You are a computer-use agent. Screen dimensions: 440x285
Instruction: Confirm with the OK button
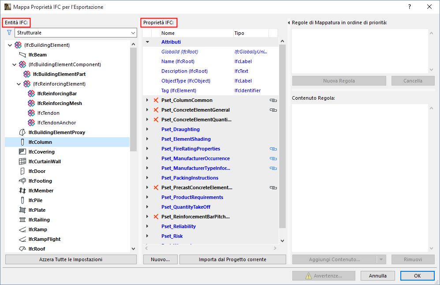pos(417,276)
